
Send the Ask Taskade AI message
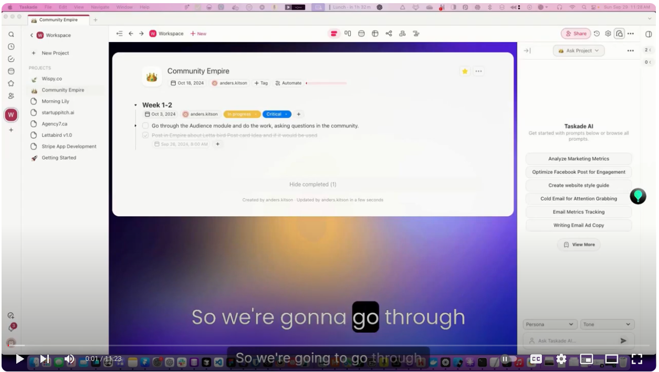623,340
